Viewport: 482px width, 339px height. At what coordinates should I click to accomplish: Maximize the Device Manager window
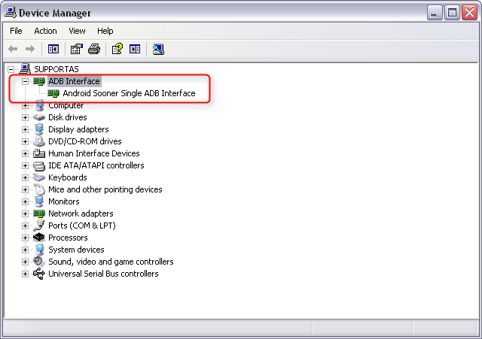point(452,12)
